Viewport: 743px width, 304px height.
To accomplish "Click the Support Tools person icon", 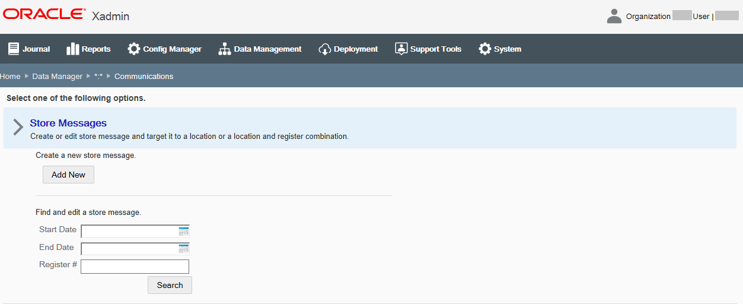I will click(x=401, y=49).
